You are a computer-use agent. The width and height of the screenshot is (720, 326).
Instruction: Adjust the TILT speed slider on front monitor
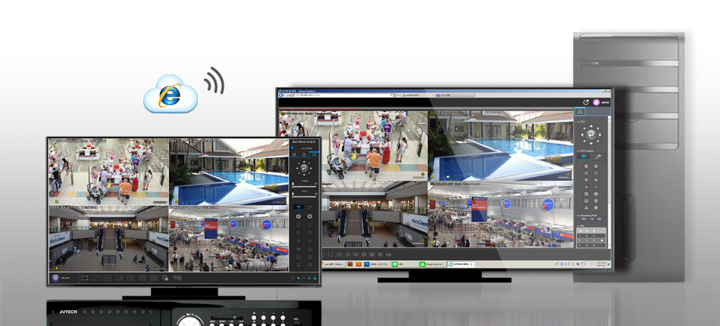point(305,197)
